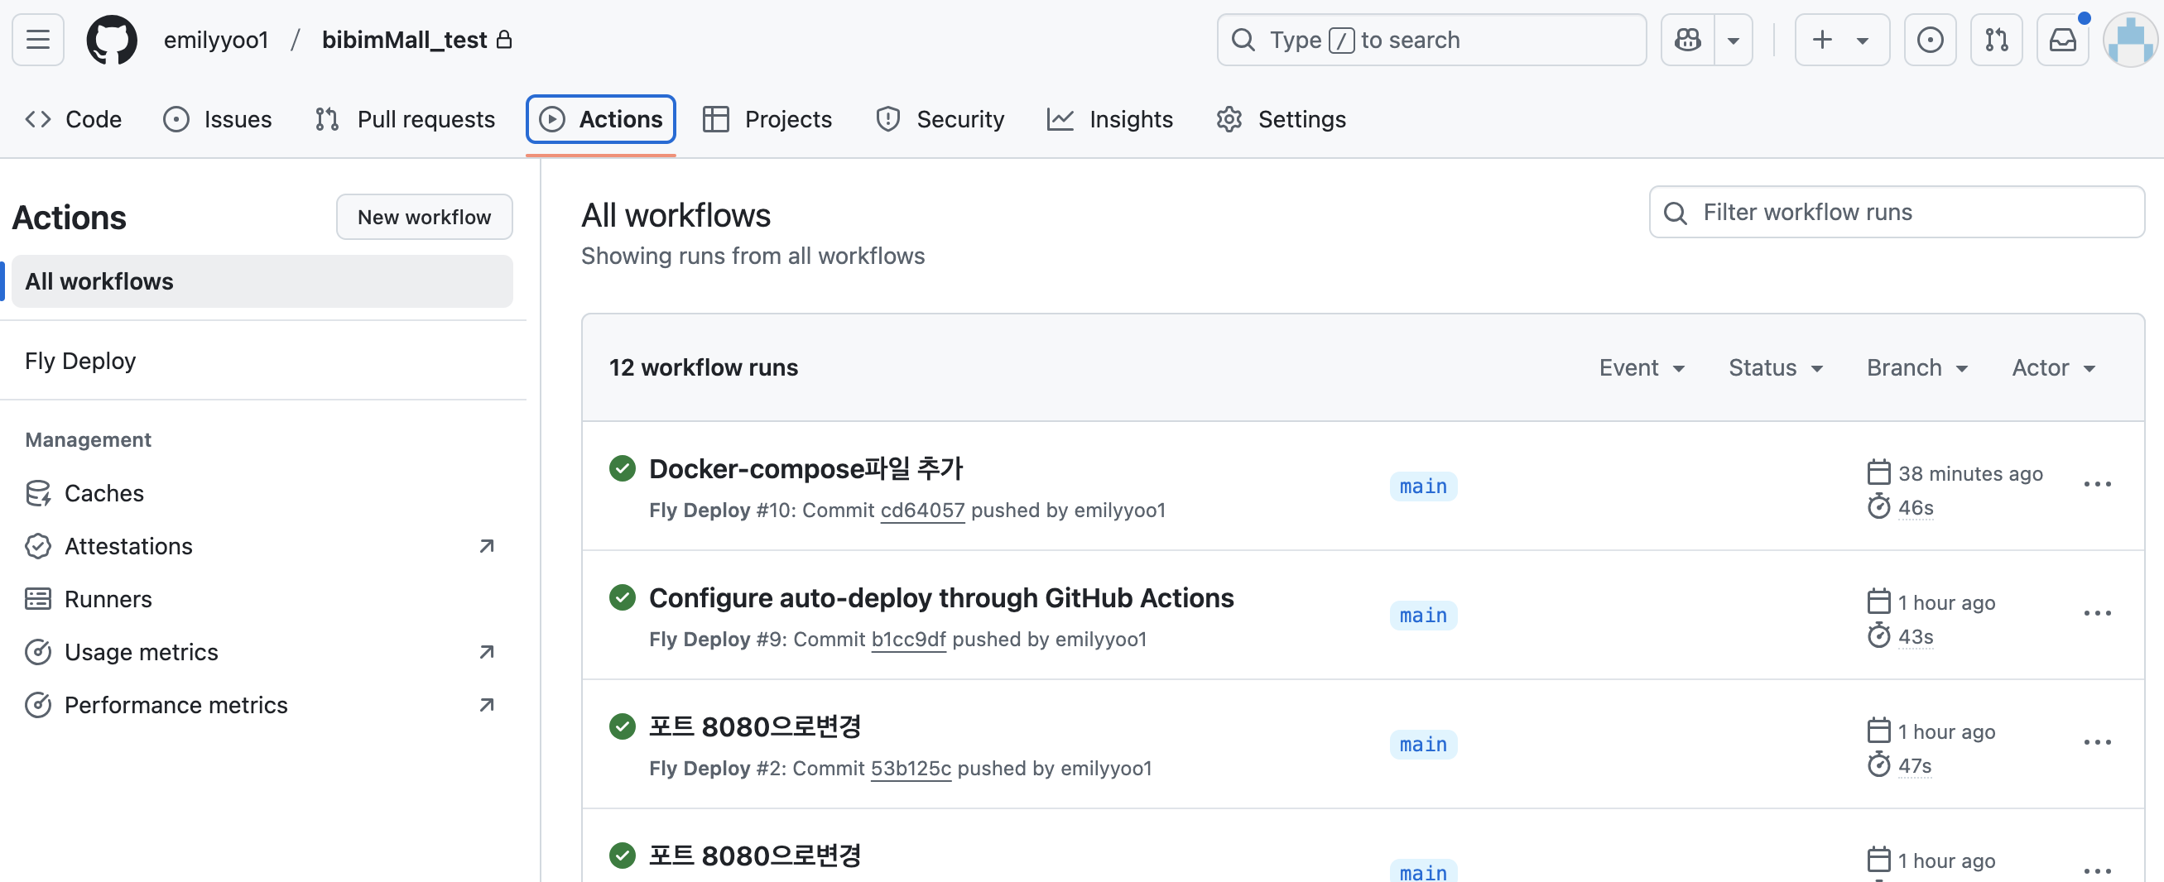Switch to the Code tab
The width and height of the screenshot is (2164, 882).
click(x=73, y=119)
